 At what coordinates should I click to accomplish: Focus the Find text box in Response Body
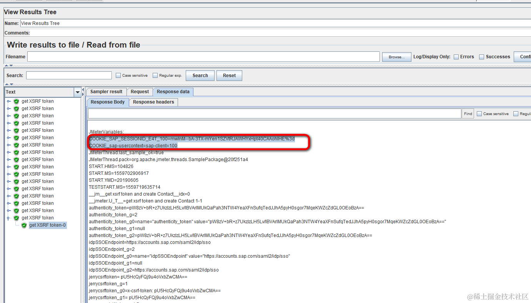275,114
